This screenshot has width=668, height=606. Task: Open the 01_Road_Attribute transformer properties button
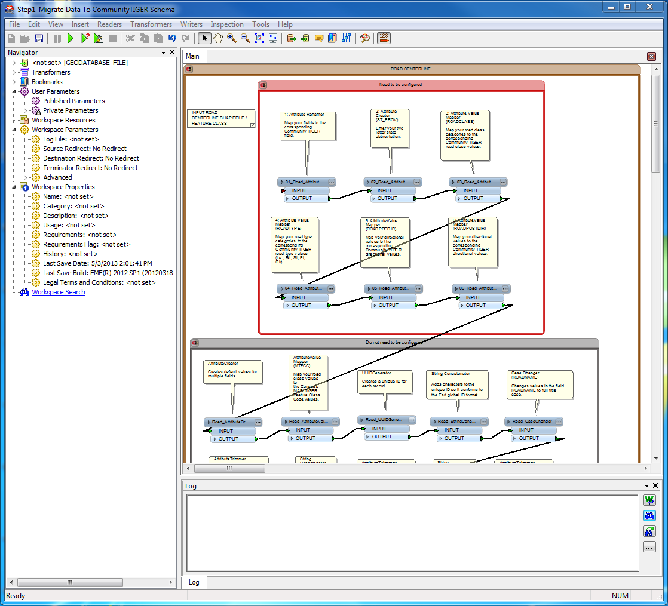pyautogui.click(x=332, y=182)
